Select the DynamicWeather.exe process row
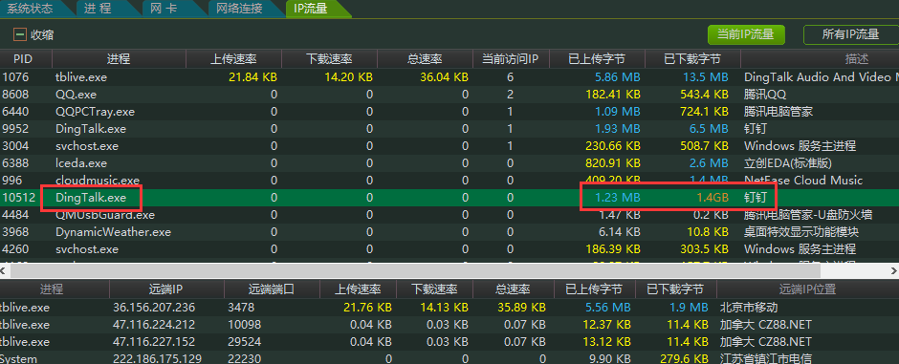This screenshot has height=364, width=899. 449,232
